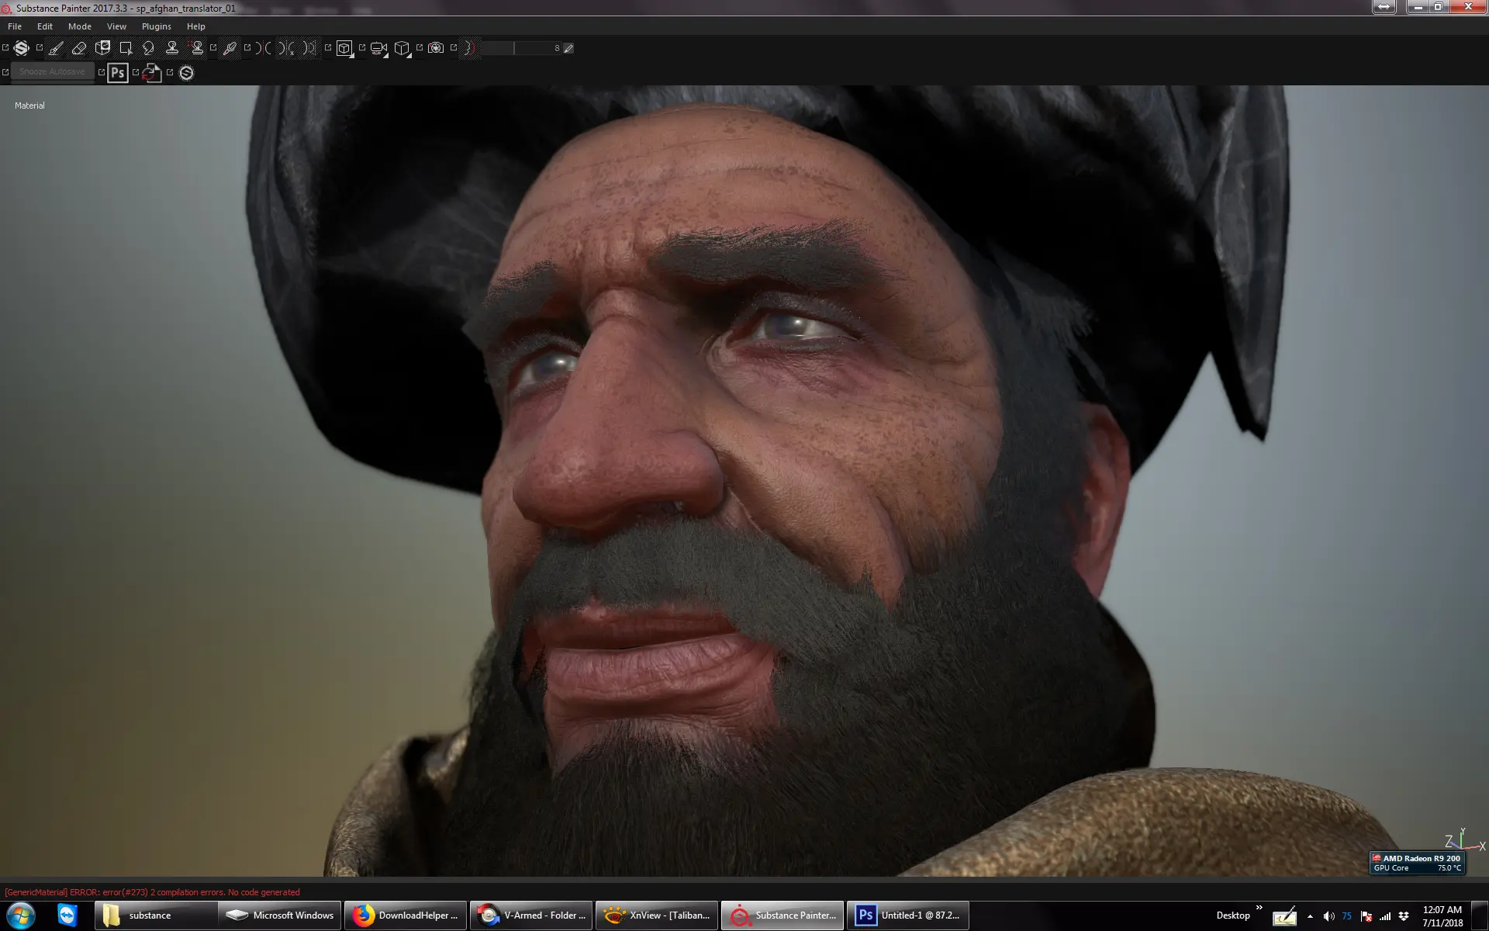The width and height of the screenshot is (1489, 931).
Task: Select the Clone stamp tool
Action: [172, 48]
